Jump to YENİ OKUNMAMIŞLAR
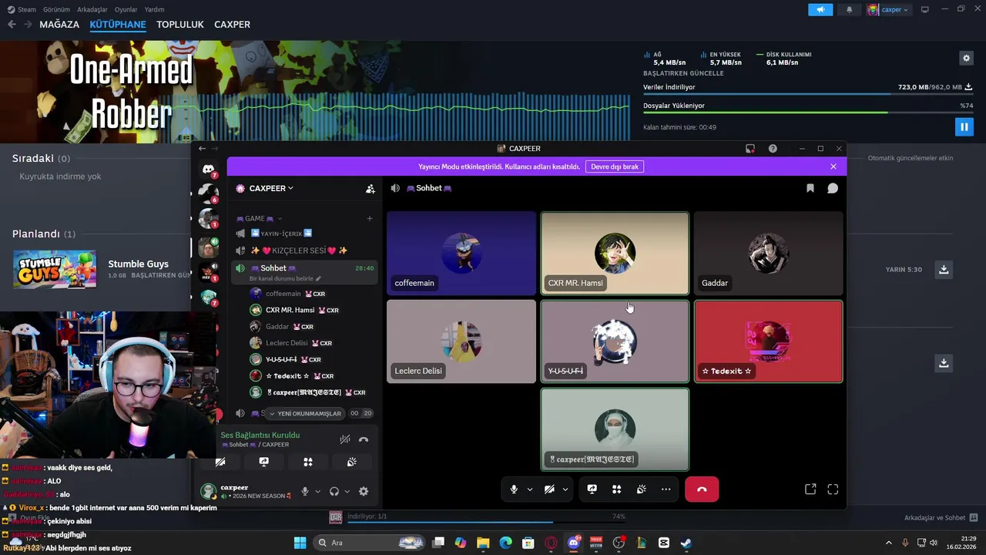Screen dimensions: 986x555 (x=305, y=414)
